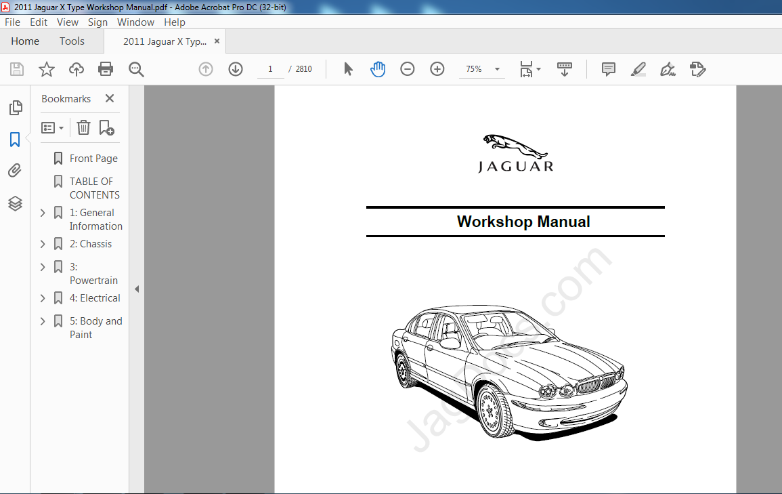Expand 5: Body and Paint bookmark

coord(43,321)
